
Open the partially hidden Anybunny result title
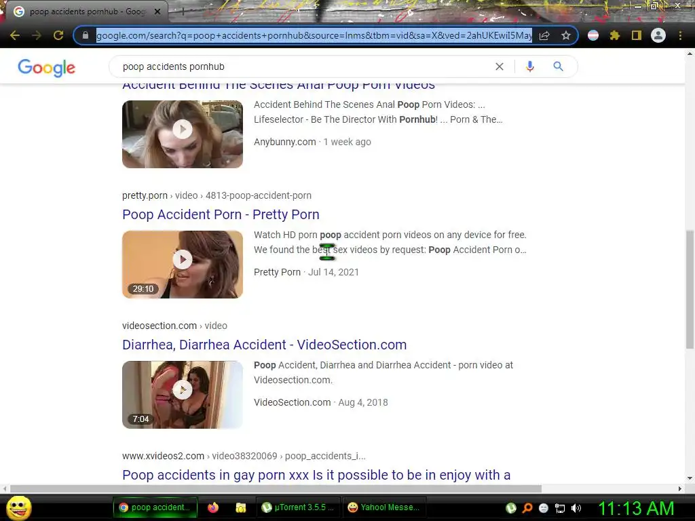(x=278, y=86)
